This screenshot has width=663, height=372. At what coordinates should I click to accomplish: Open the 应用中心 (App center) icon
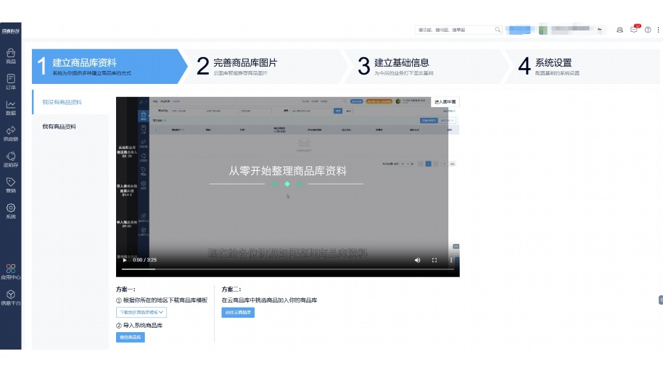click(x=11, y=271)
